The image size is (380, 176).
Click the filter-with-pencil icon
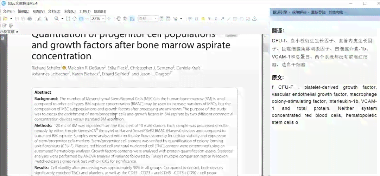(176, 19)
